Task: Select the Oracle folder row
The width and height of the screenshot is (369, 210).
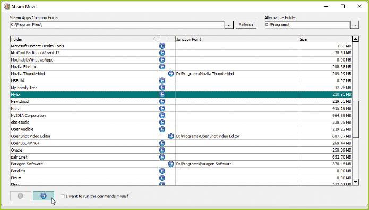Action: pos(181,150)
